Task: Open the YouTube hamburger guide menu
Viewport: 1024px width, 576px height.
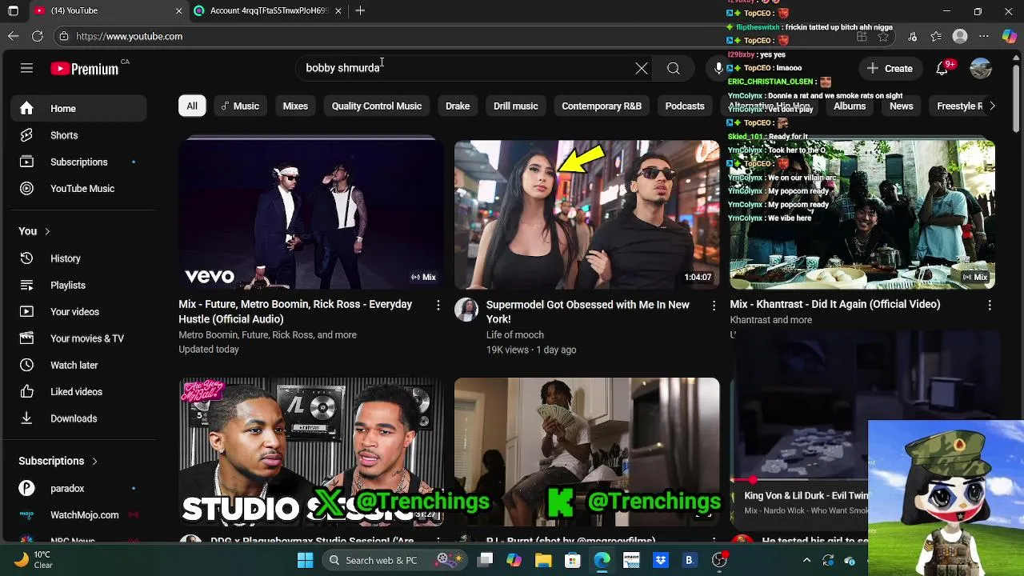Action: tap(26, 69)
